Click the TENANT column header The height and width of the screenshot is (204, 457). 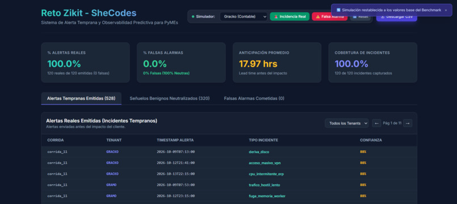click(114, 140)
